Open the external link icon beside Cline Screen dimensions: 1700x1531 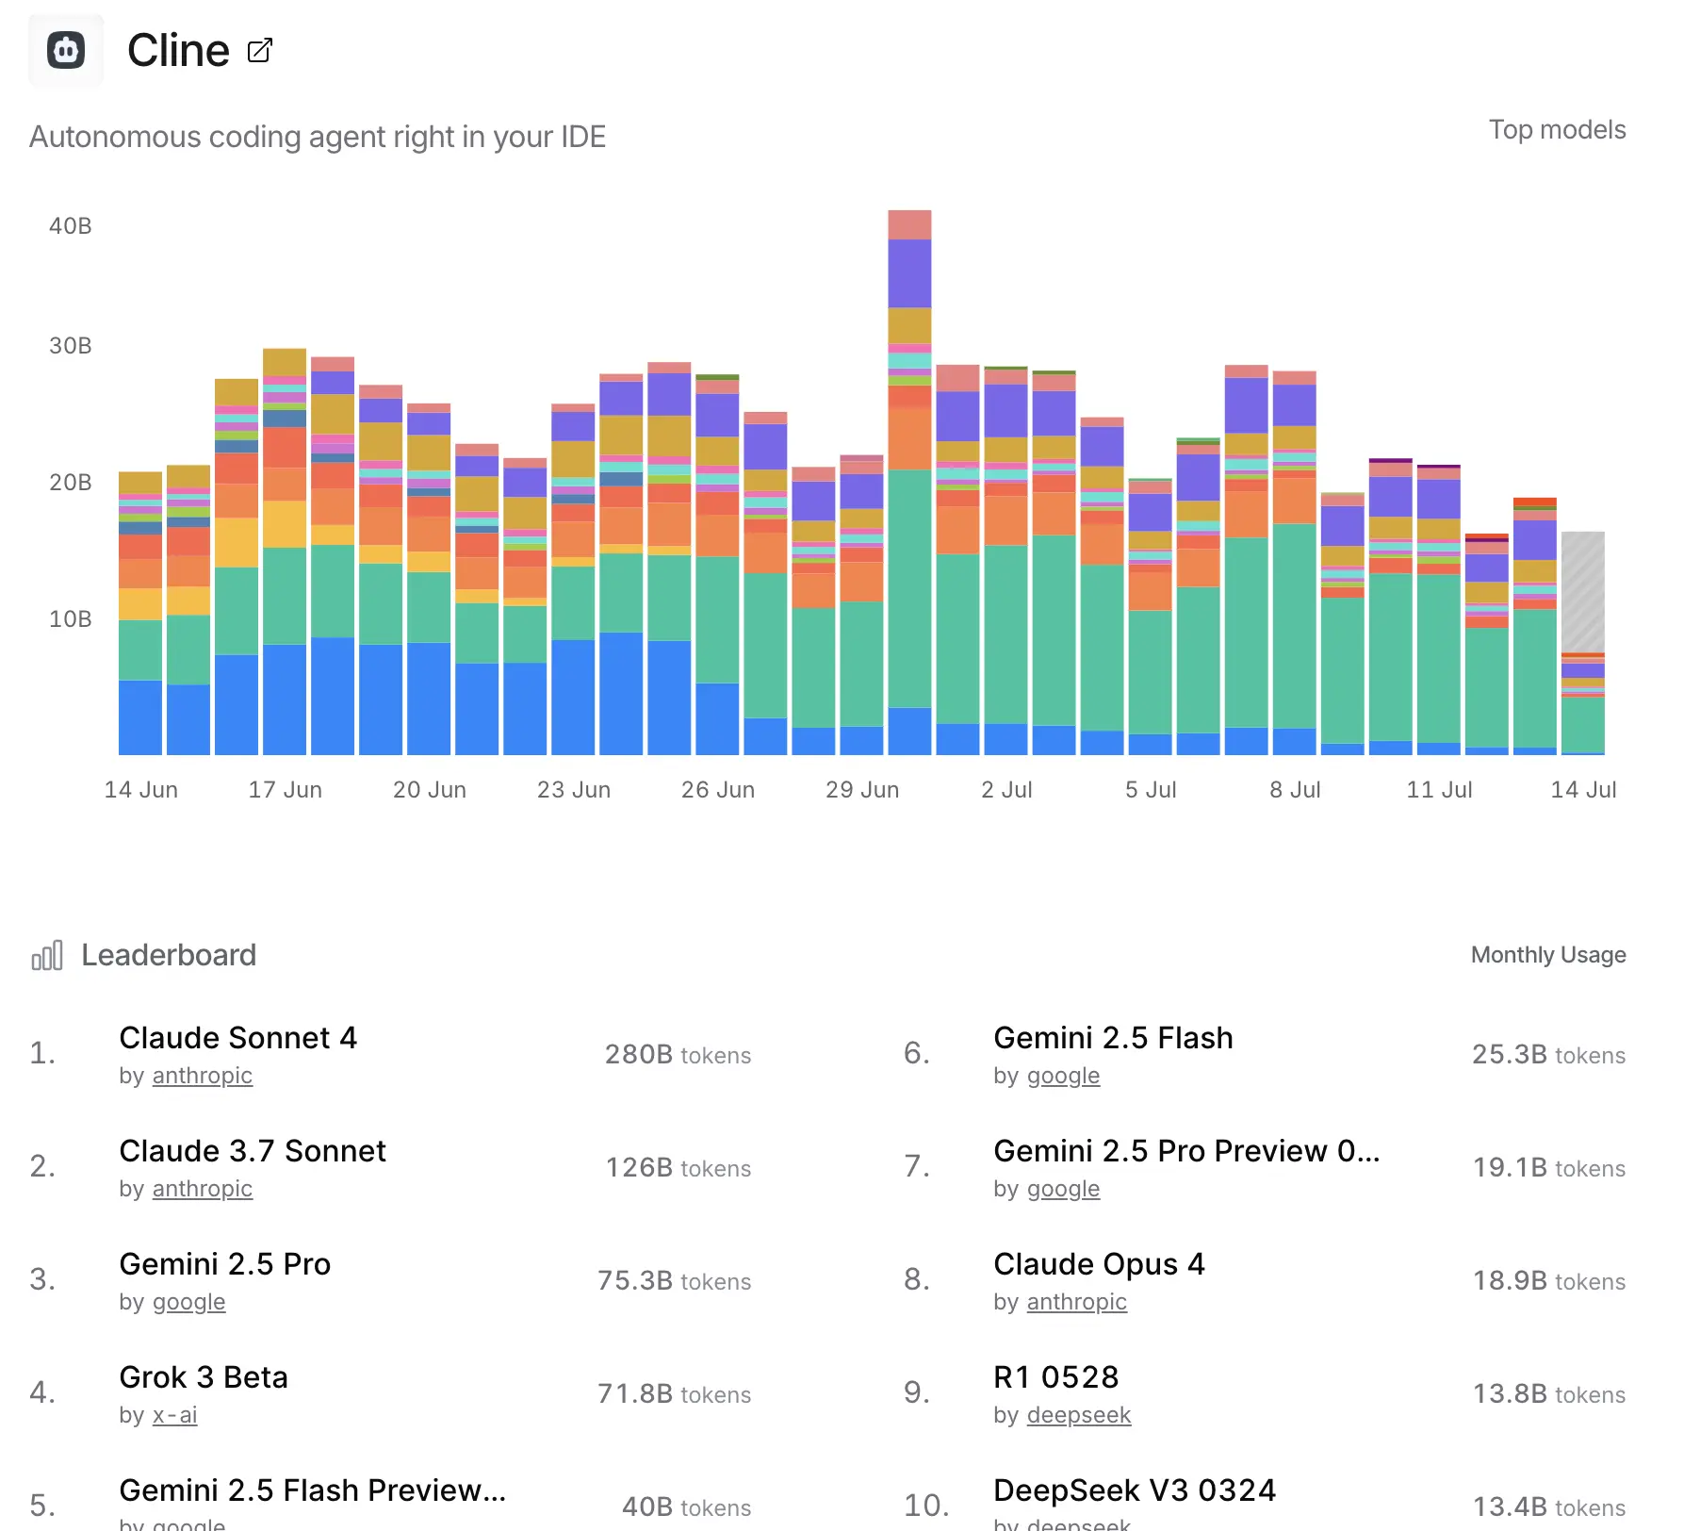[260, 50]
